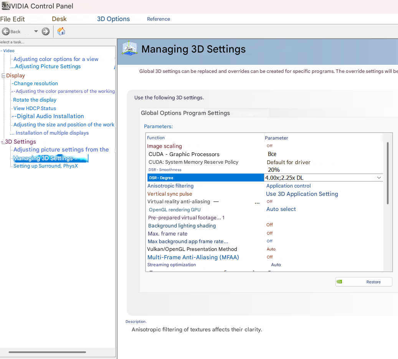Collapse the Display tree section
This screenshot has height=359, width=398.
click(3, 76)
